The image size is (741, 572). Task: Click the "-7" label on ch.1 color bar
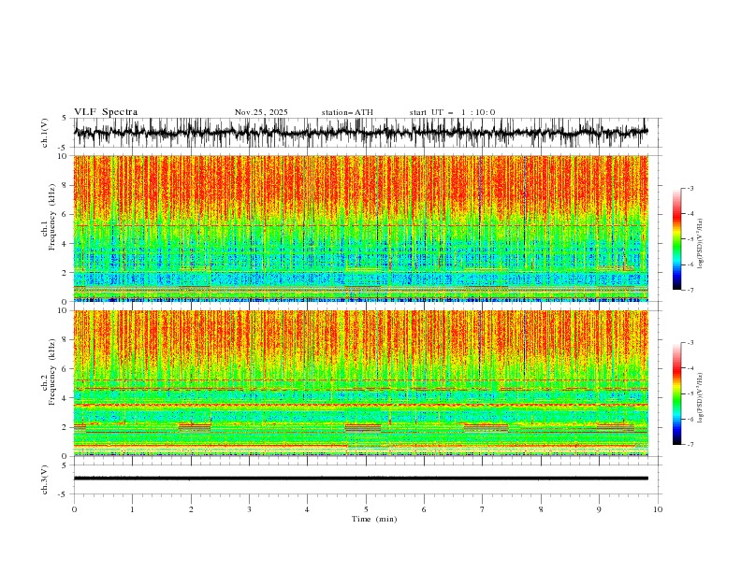click(x=690, y=290)
